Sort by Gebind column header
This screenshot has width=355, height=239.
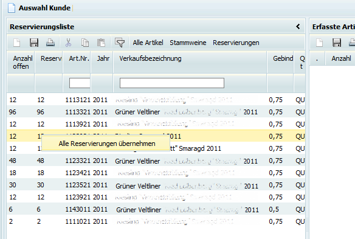tap(280, 62)
